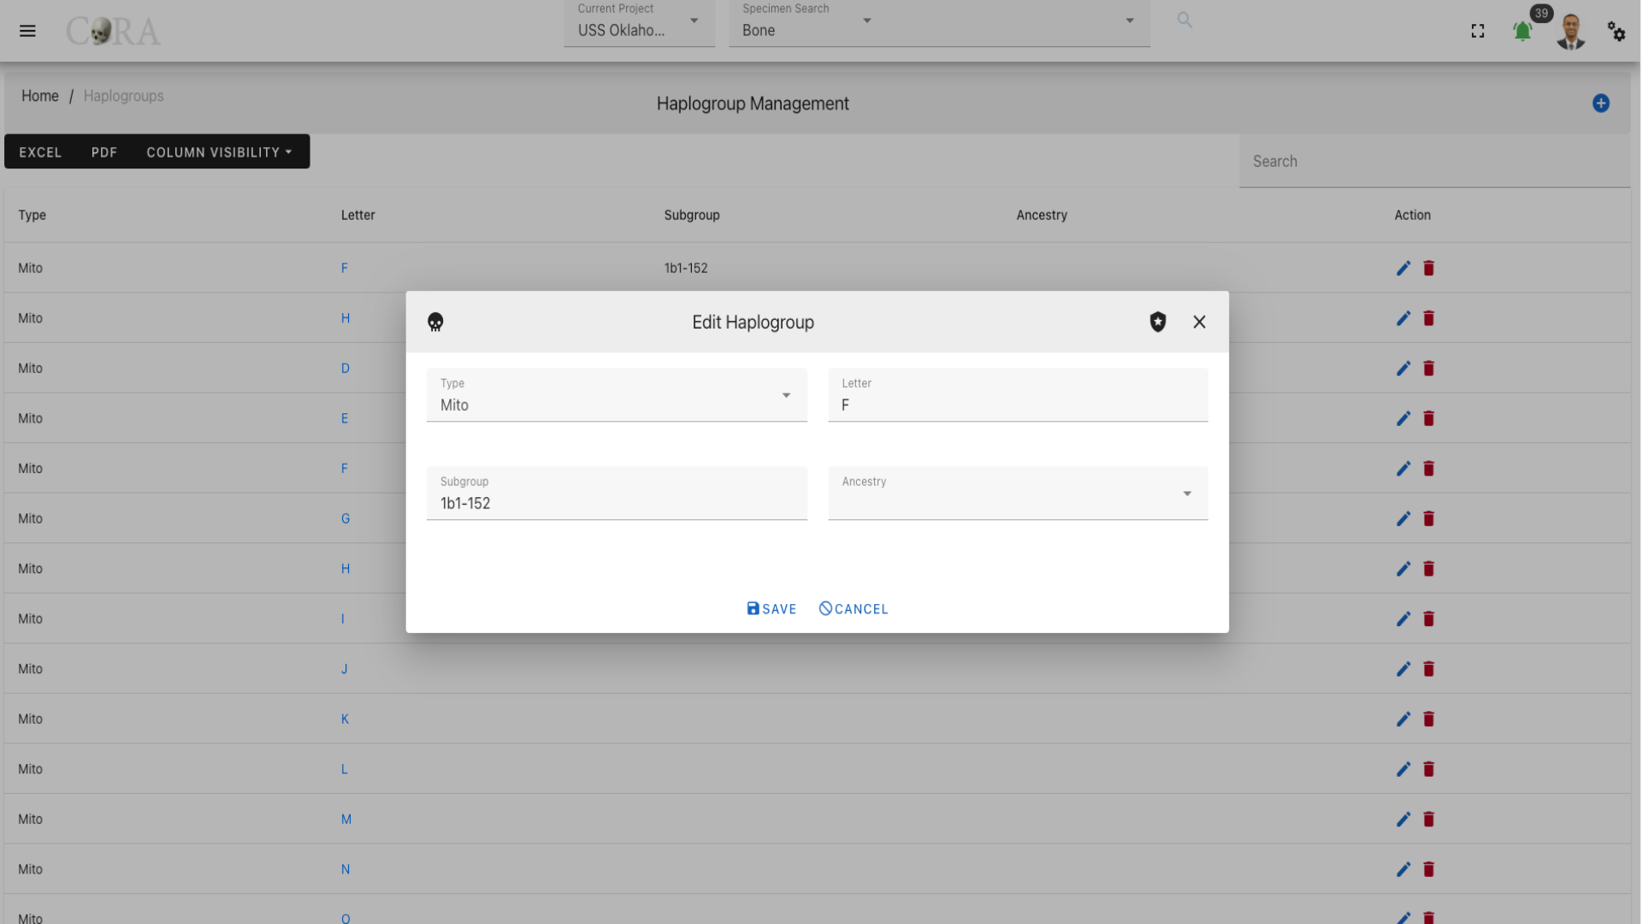The height and width of the screenshot is (924, 1642).
Task: Add a new haplogroup with plus icon
Action: coord(1601,104)
